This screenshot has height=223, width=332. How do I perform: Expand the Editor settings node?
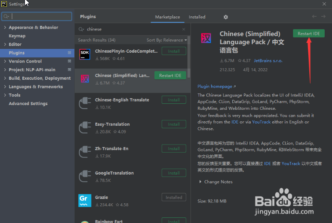[5, 44]
